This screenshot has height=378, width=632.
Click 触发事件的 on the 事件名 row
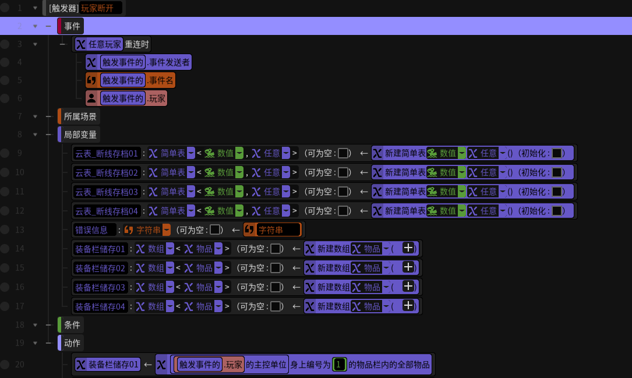point(122,80)
